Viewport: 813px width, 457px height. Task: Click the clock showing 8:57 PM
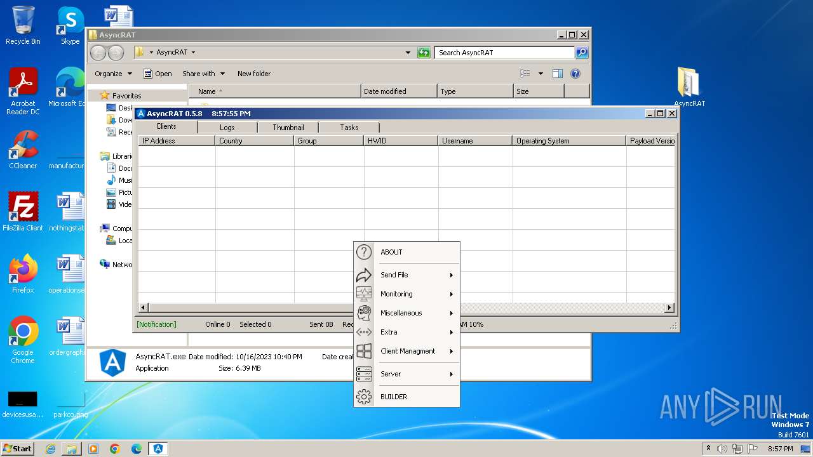[780, 449]
